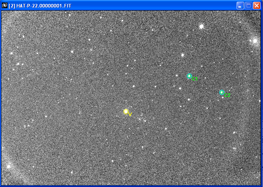The width and height of the screenshot is (263, 187).
Task: Click the bright star directly above C1 marker
Action: pos(182,55)
